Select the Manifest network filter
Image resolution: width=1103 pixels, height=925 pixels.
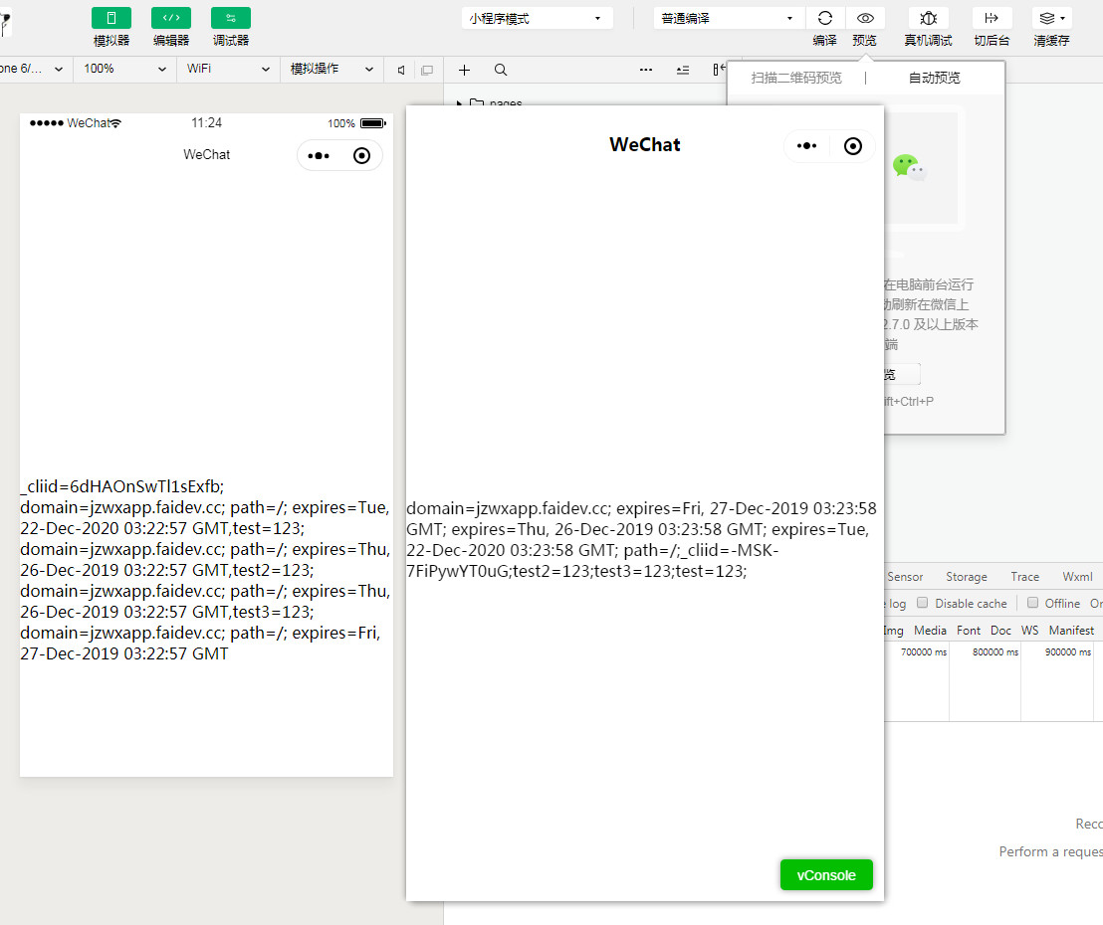click(x=1071, y=631)
